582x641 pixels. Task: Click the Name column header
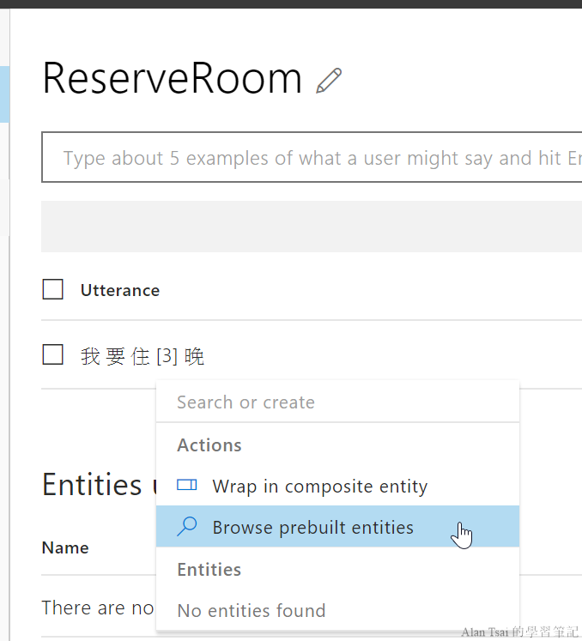click(65, 547)
